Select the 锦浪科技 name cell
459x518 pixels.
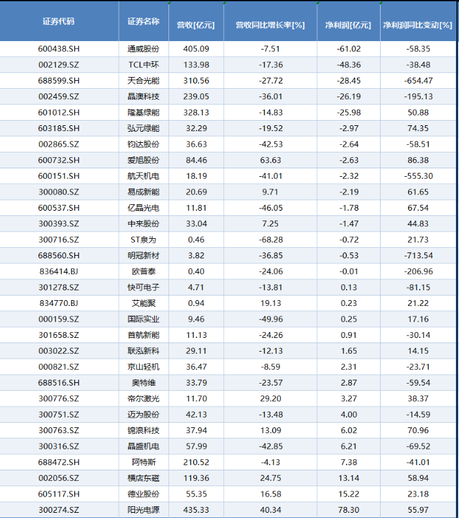click(x=144, y=431)
